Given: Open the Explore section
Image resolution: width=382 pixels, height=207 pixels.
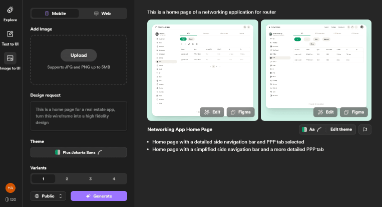Looking at the screenshot, I should (x=10, y=14).
